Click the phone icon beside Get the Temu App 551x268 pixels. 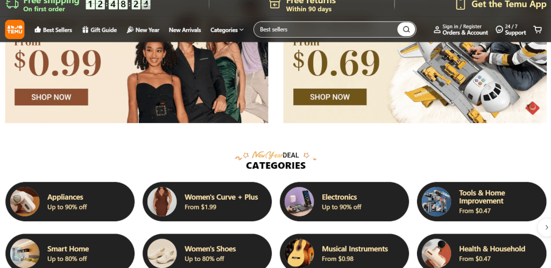pyautogui.click(x=461, y=4)
